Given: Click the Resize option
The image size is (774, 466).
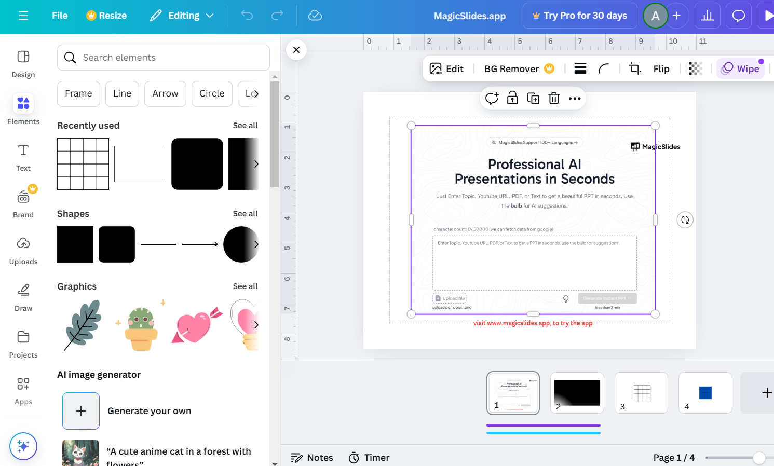Looking at the screenshot, I should [x=106, y=16].
